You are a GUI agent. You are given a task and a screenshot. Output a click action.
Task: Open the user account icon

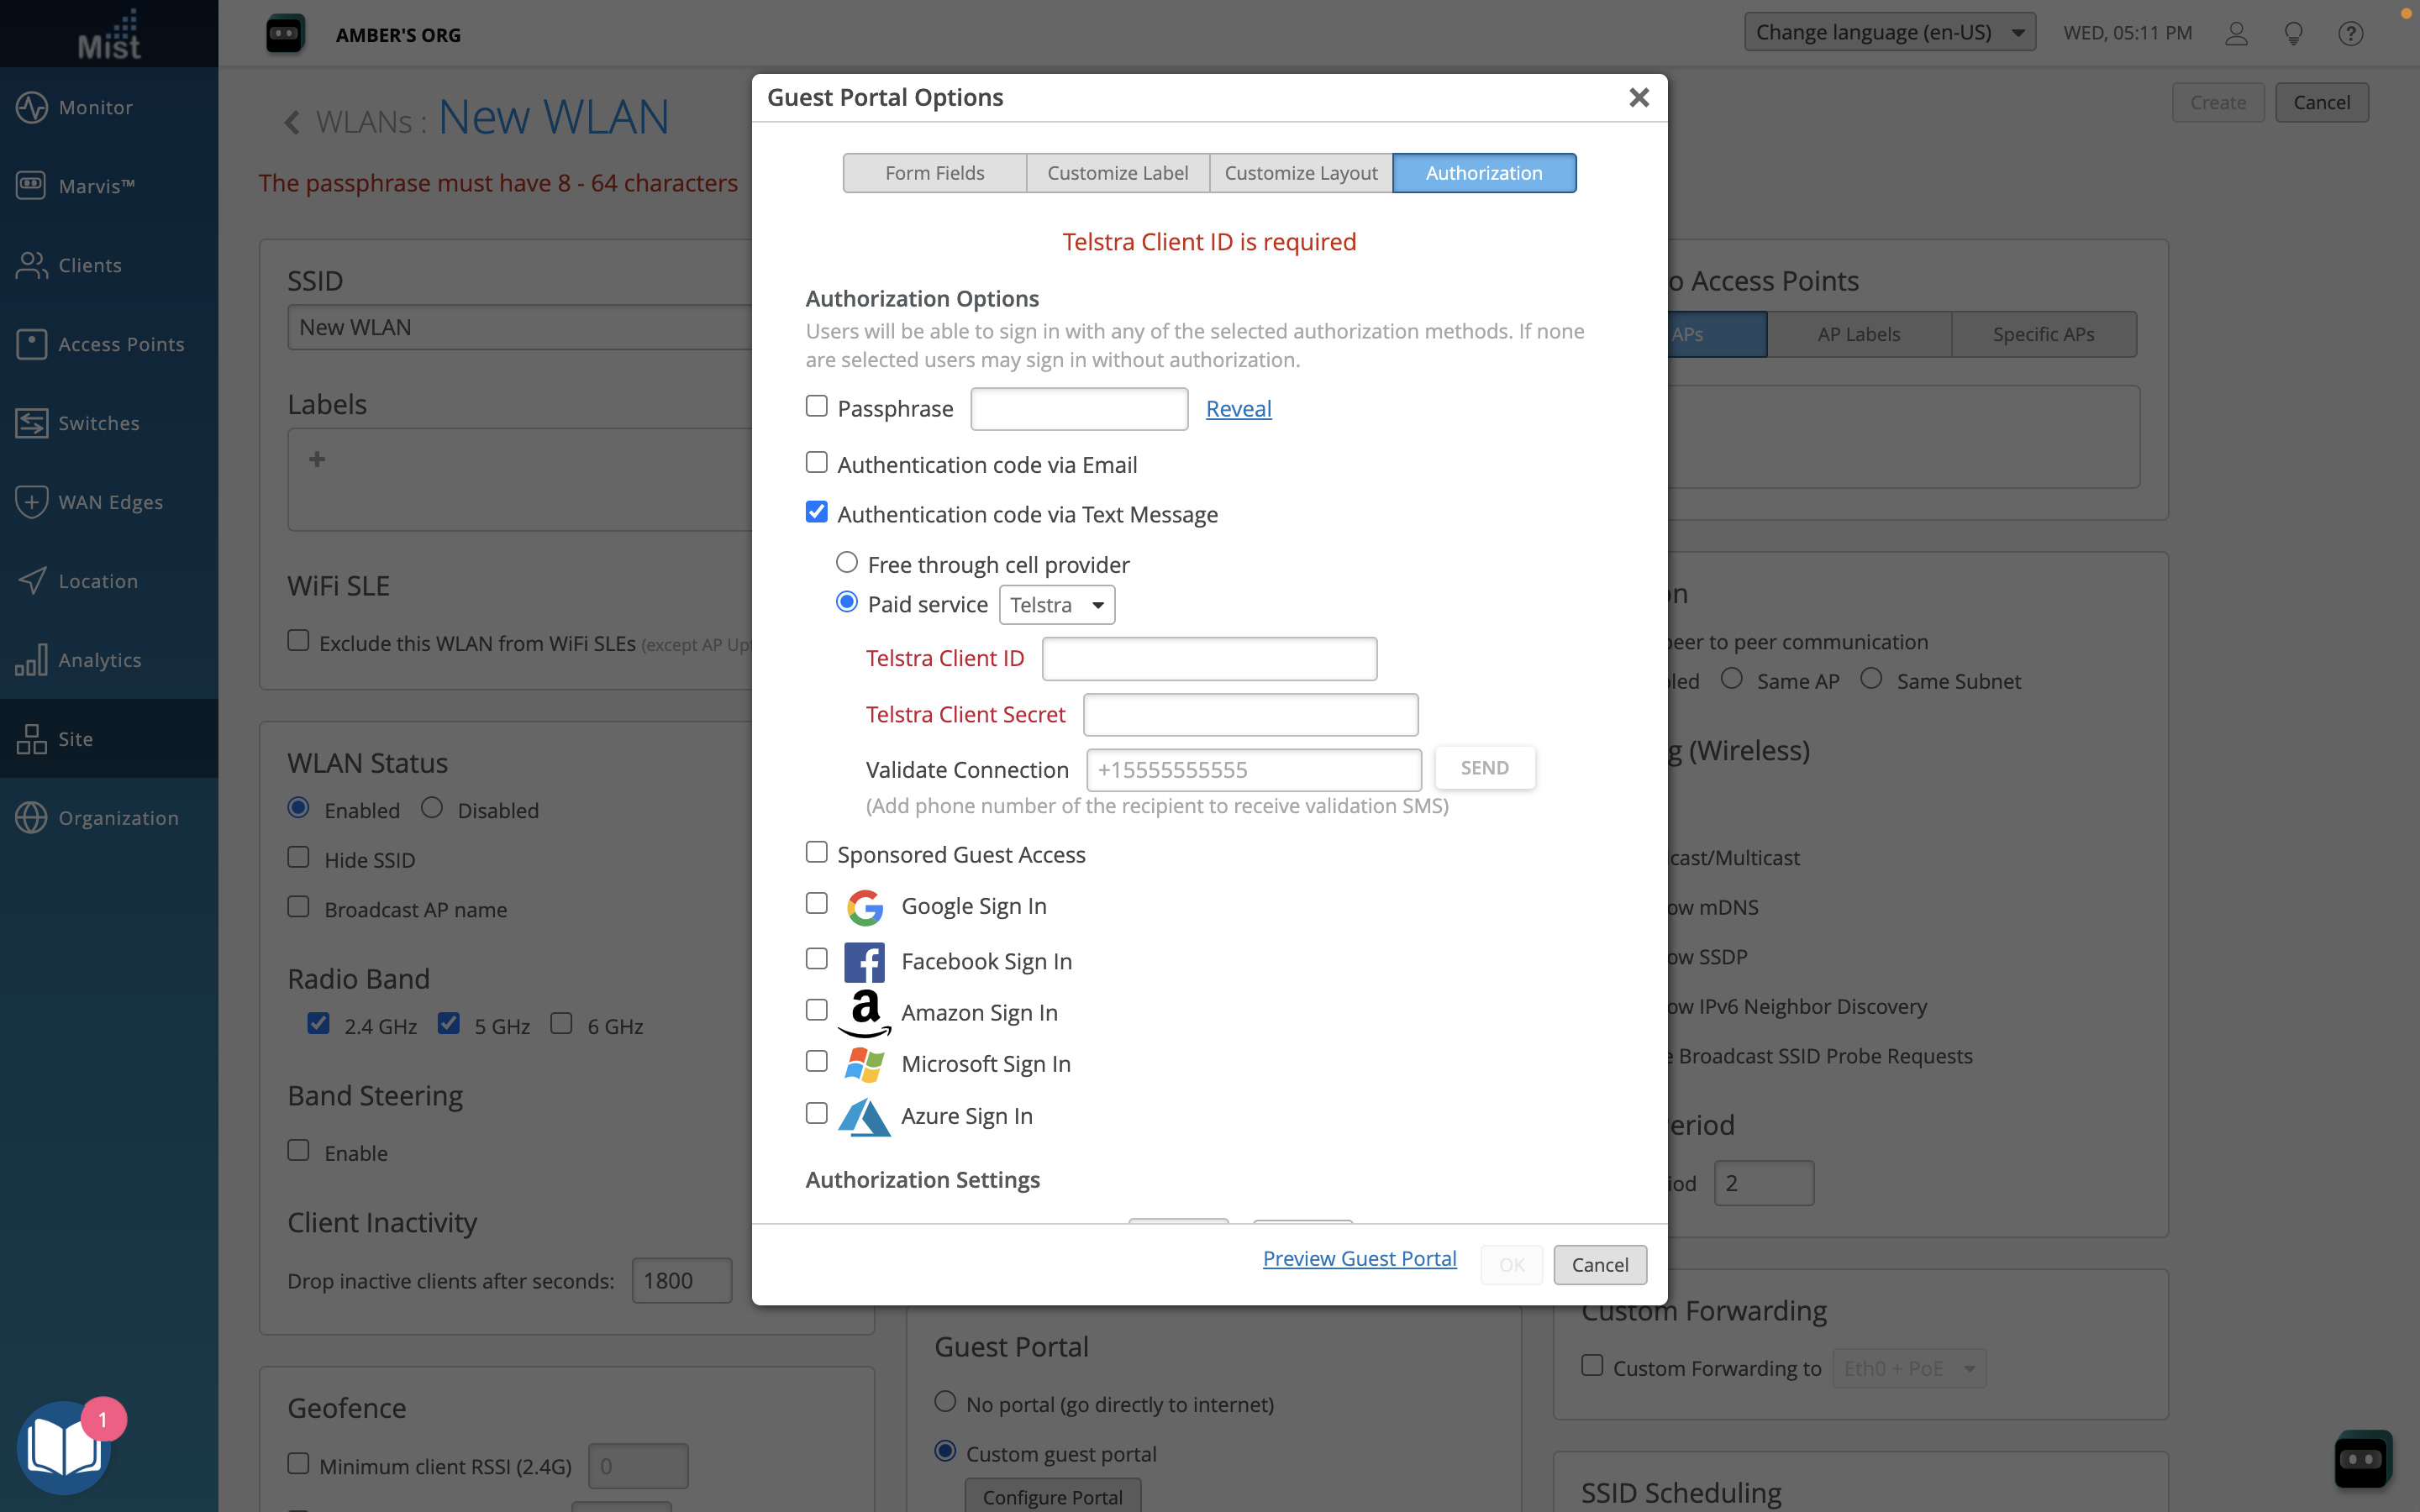(x=2236, y=33)
